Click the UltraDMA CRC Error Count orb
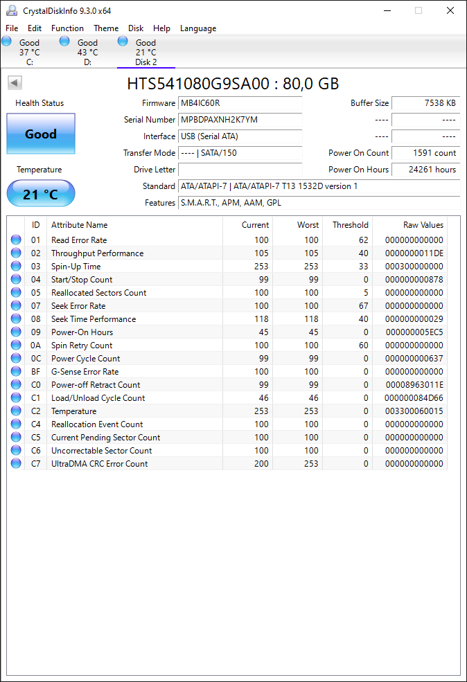Image resolution: width=467 pixels, height=682 pixels. pos(16,463)
